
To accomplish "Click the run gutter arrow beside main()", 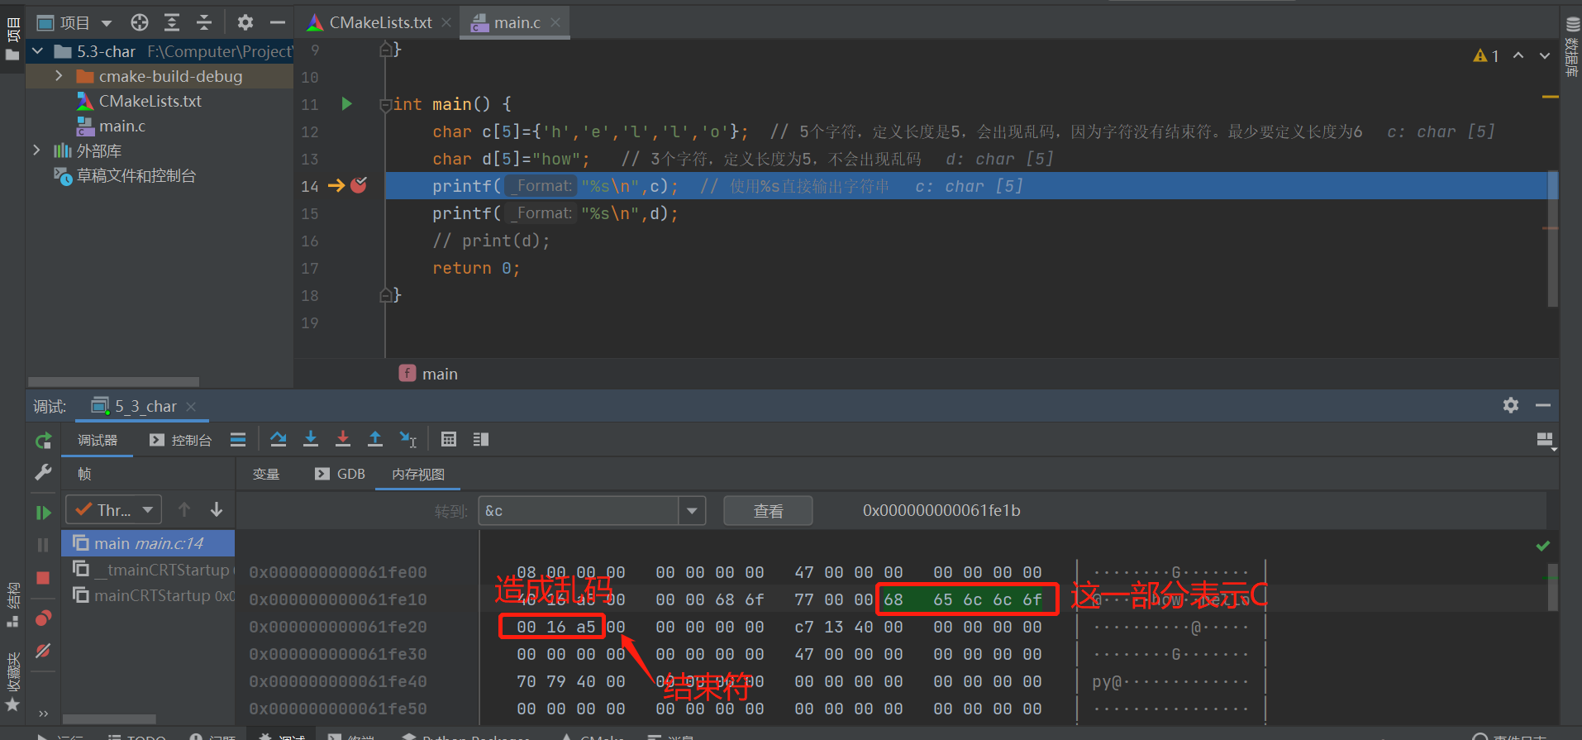I will (x=347, y=104).
